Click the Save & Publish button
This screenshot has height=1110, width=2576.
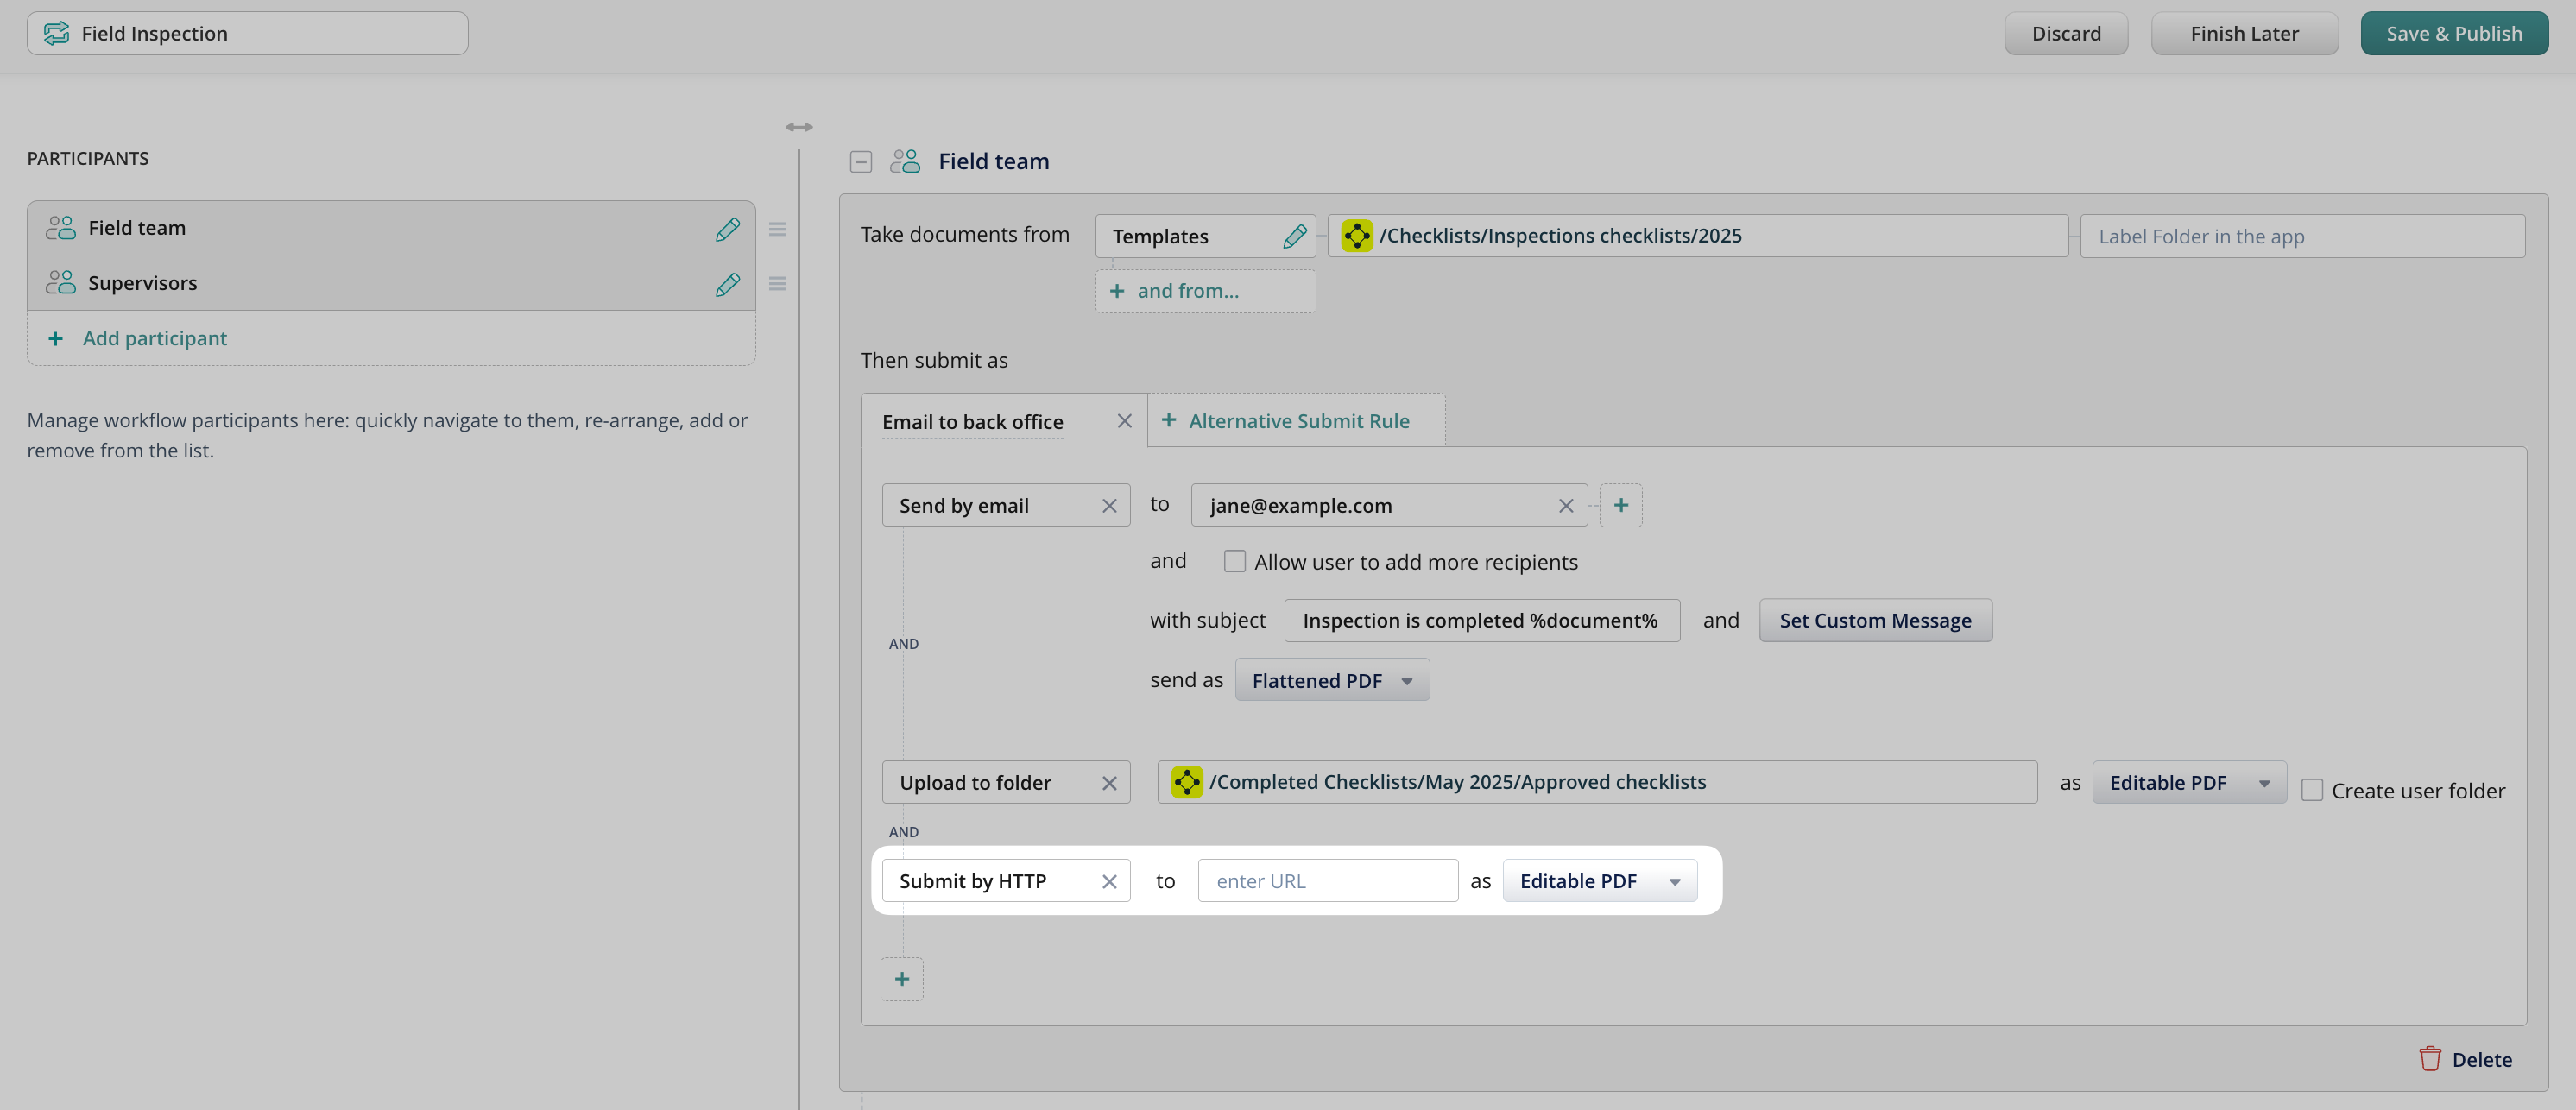pyautogui.click(x=2453, y=34)
